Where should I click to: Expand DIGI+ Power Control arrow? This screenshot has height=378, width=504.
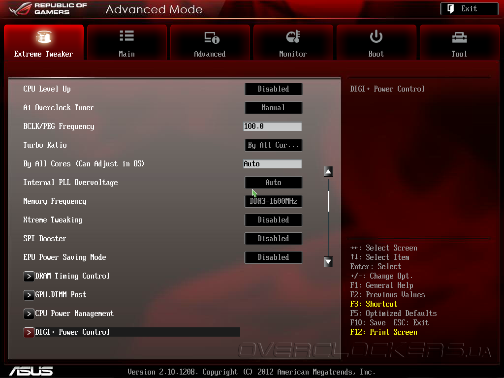pyautogui.click(x=29, y=332)
